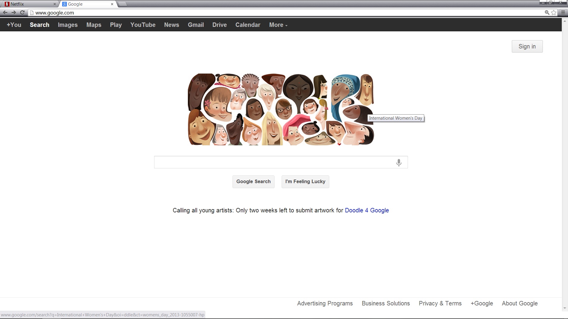Viewport: 568px width, 319px height.
Task: Click the International Women's Day doodle
Action: [x=280, y=109]
